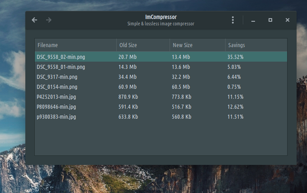Select the DSC_9558_02-min.png row
307x193 pixels.
click(161, 57)
